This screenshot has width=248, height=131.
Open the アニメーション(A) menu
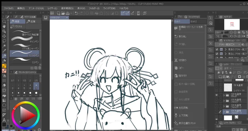click(x=36, y=8)
